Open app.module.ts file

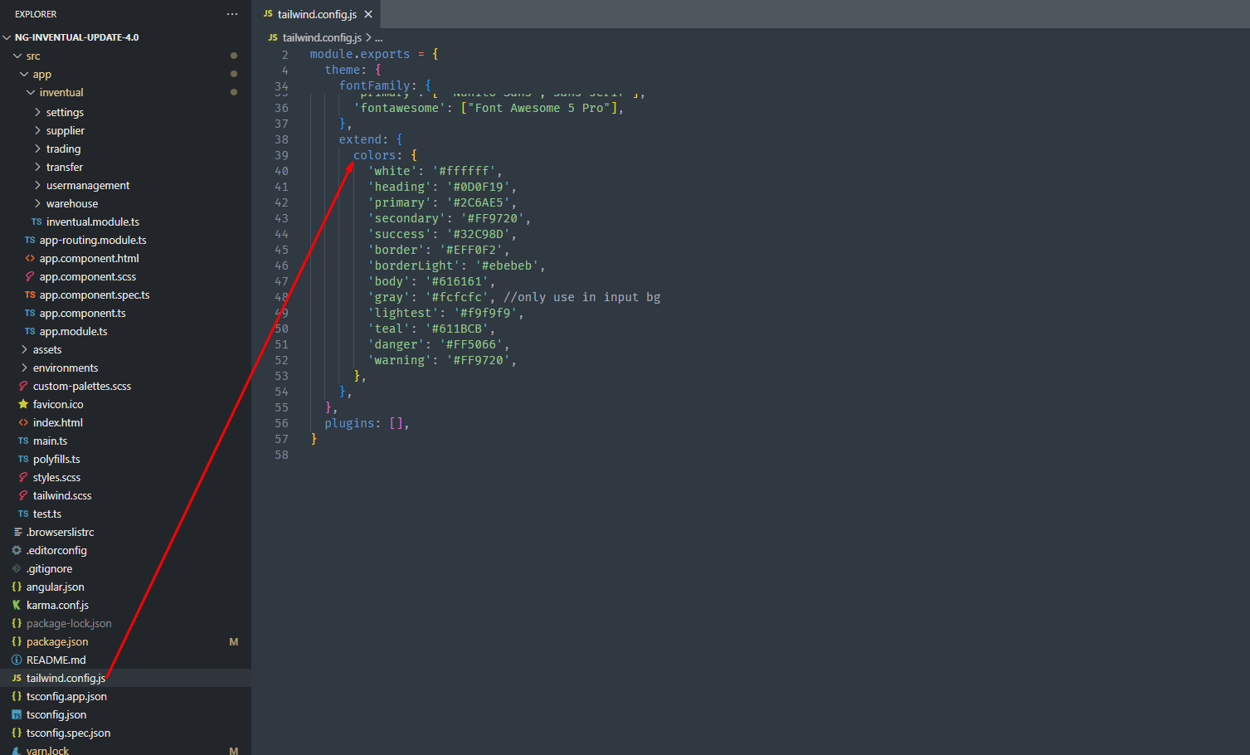click(x=74, y=331)
